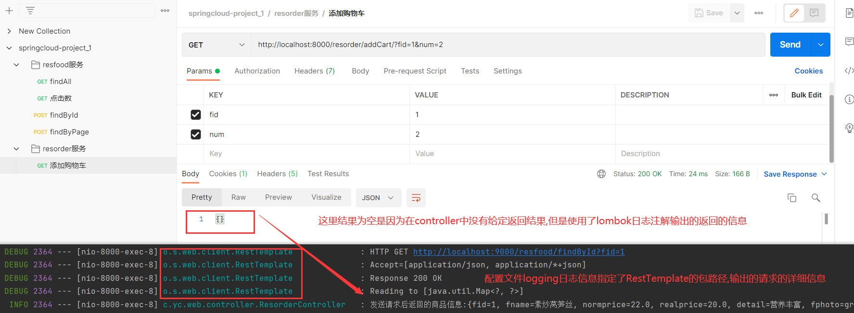Click the globe network icon near Status

(601, 174)
